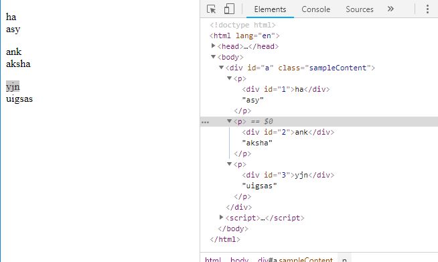Select the body breadcrumb
438x262 pixels.
(x=239, y=259)
